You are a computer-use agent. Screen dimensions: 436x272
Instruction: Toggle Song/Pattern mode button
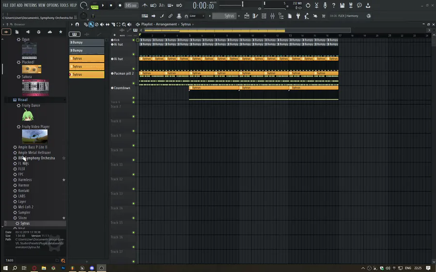coord(94,5)
